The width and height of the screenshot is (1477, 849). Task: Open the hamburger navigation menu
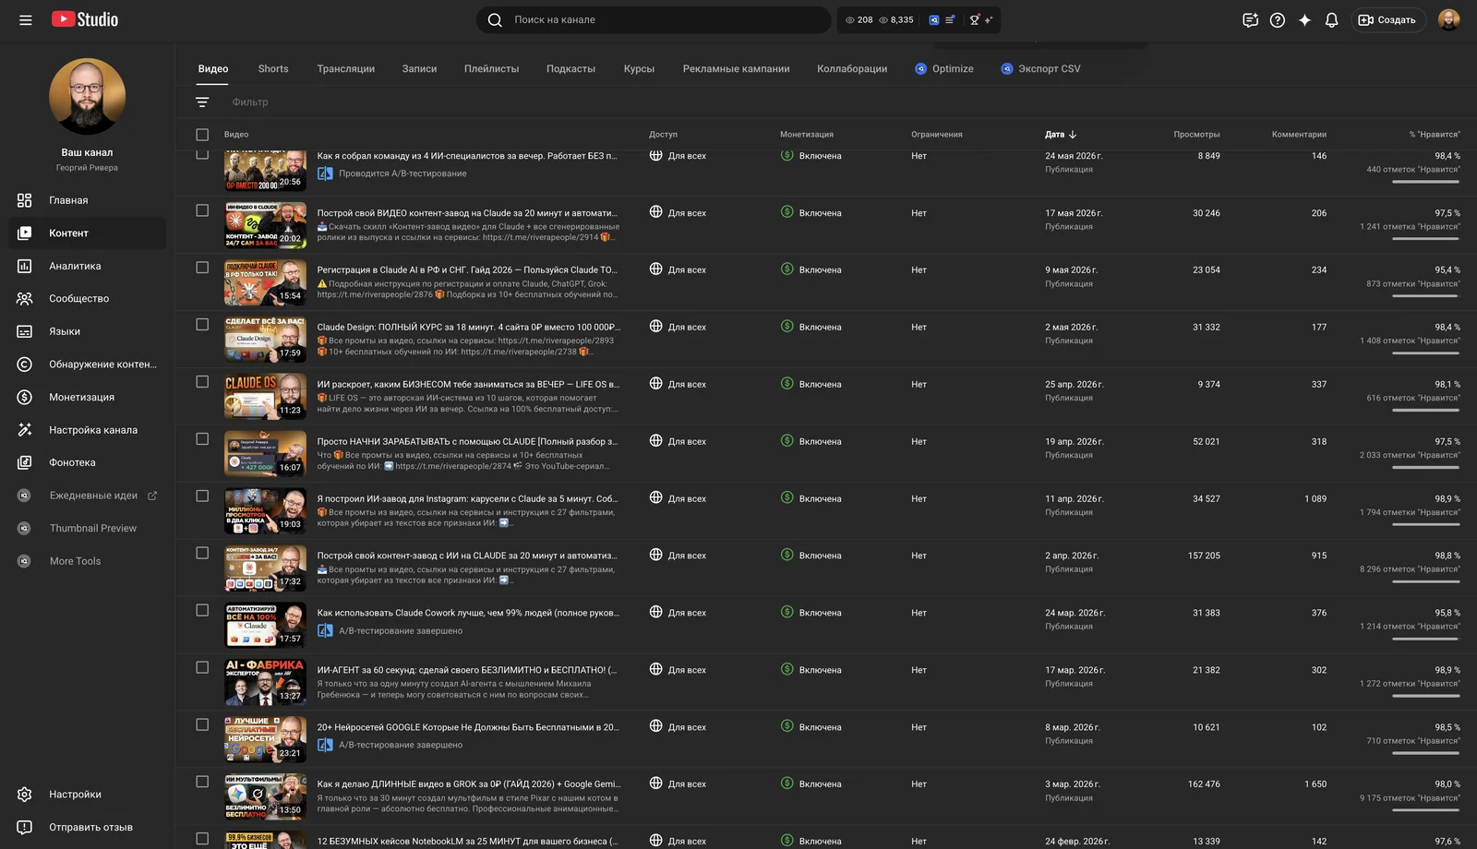tap(26, 19)
